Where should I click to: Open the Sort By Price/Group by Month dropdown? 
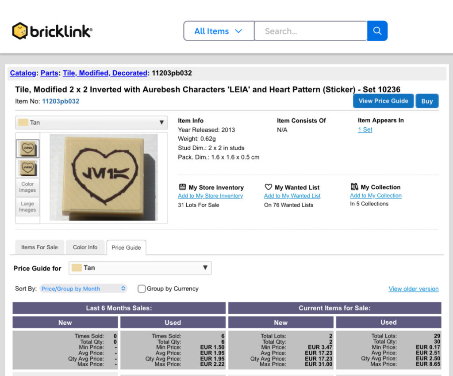point(83,289)
